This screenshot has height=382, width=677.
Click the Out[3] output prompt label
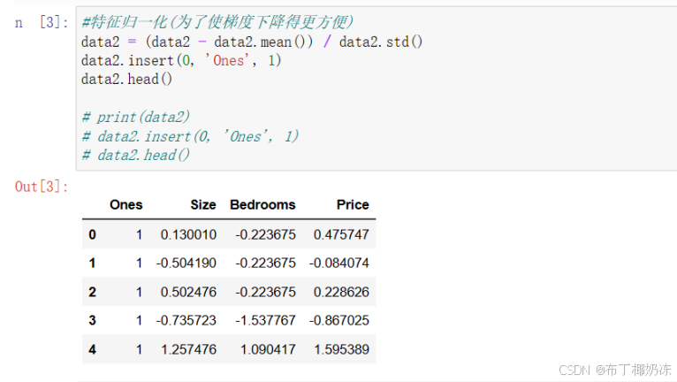tap(42, 187)
